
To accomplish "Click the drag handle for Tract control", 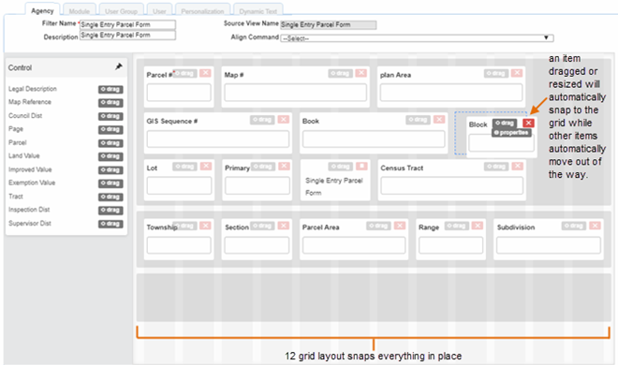I will 110,197.
